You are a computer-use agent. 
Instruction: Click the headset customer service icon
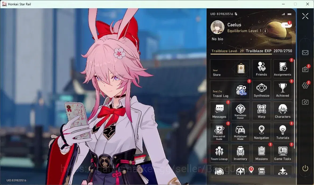click(x=219, y=171)
